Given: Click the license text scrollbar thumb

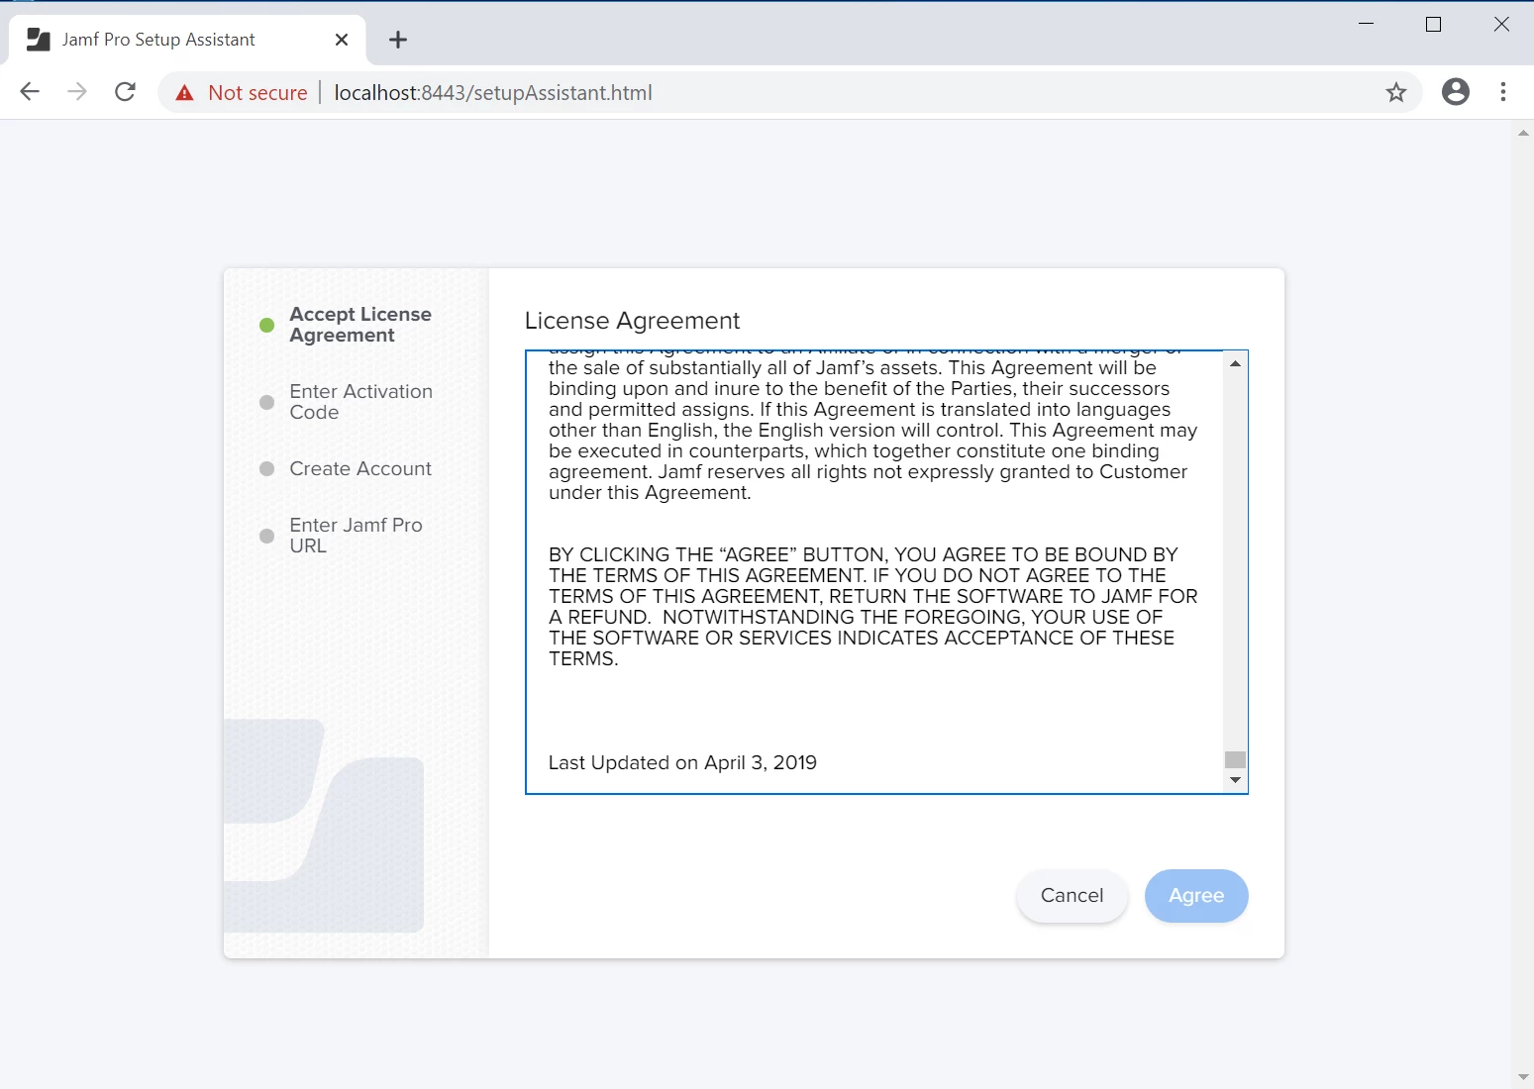Looking at the screenshot, I should point(1235,759).
